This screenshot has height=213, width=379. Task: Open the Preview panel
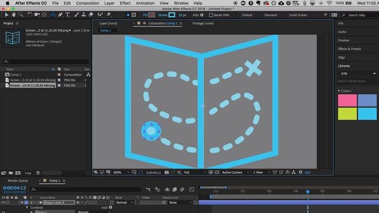pos(343,40)
